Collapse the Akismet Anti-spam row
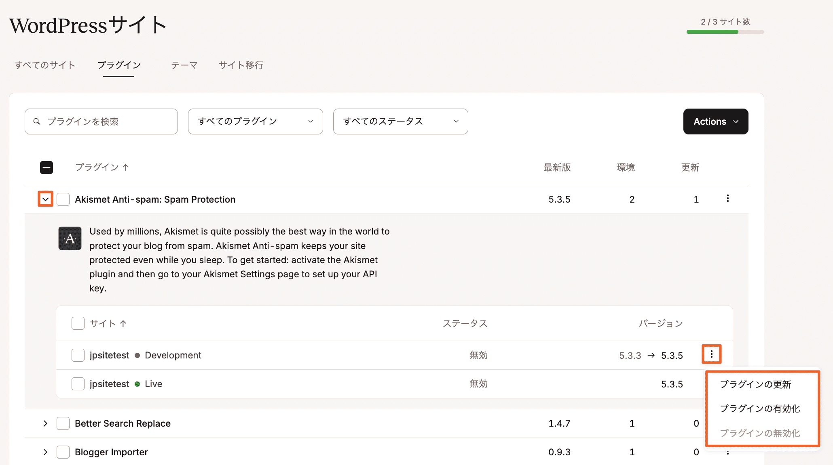The image size is (833, 465). tap(45, 199)
